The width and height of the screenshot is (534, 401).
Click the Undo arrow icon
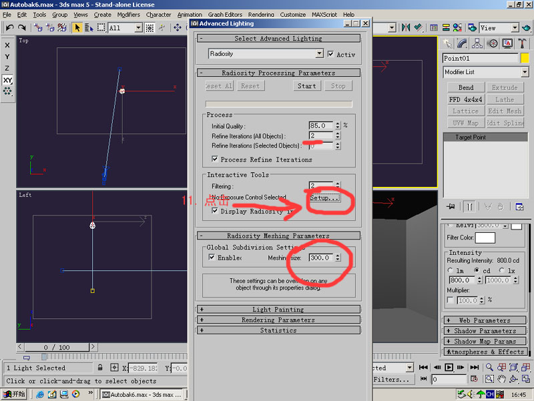click(x=9, y=27)
